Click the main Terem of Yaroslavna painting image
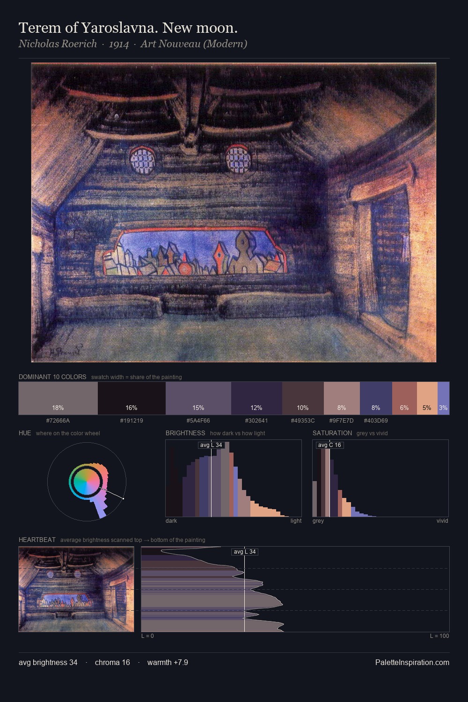The width and height of the screenshot is (468, 702). [x=234, y=212]
